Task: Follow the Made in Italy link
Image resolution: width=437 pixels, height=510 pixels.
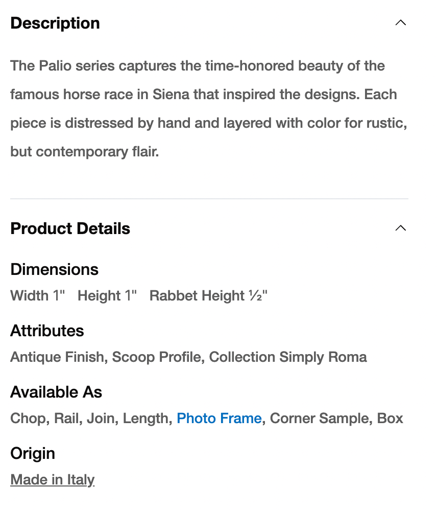Action: pyautogui.click(x=53, y=480)
